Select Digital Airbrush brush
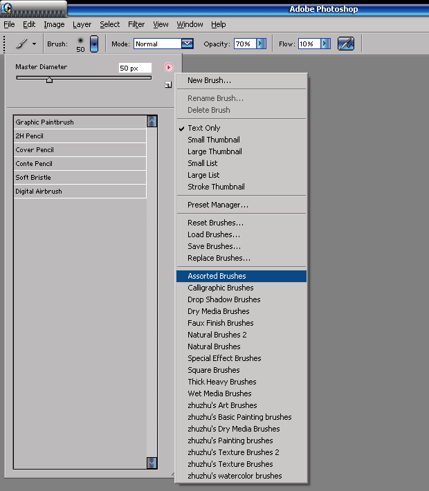Image resolution: width=429 pixels, height=491 pixels. point(80,191)
